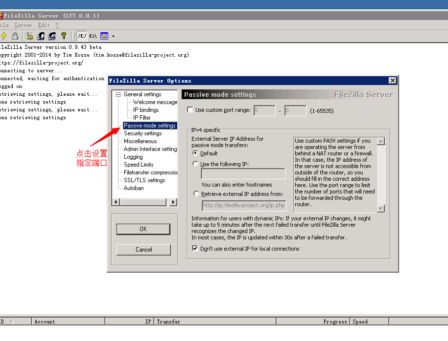The image size is (448, 341).
Task: Click the padlock lock-server icon
Action: coord(15,36)
